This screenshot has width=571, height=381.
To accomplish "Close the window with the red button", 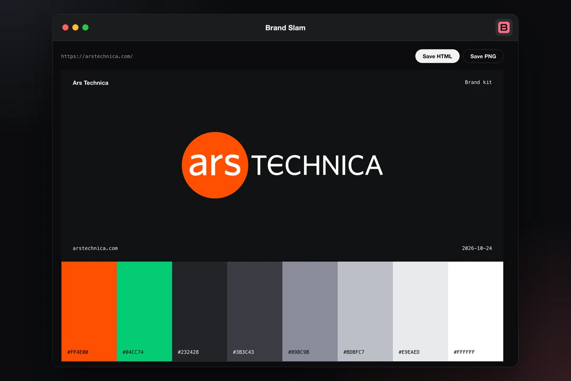I will 66,27.
